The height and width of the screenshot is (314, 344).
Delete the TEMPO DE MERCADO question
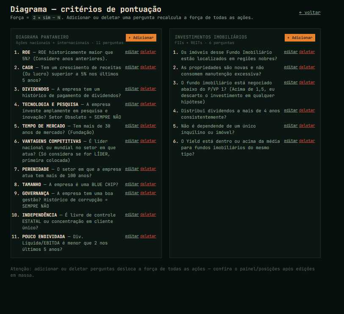[148, 125]
